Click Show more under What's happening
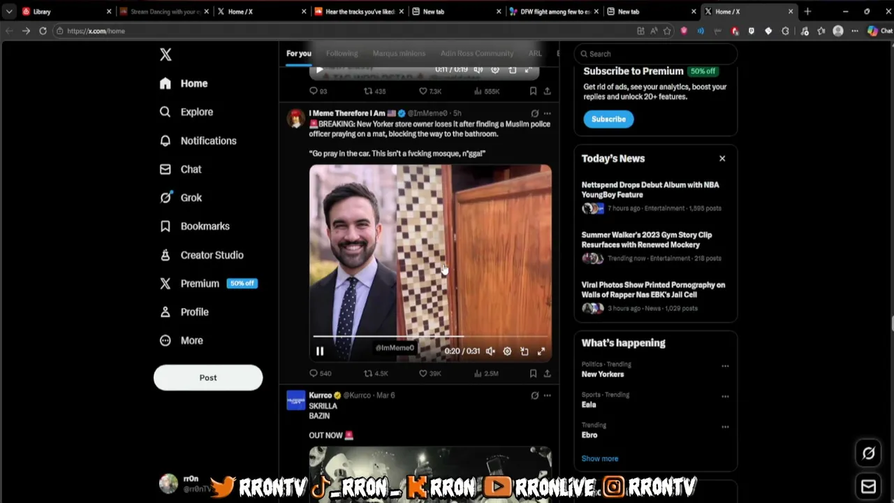Screen dimensions: 894x503 (x=599, y=459)
